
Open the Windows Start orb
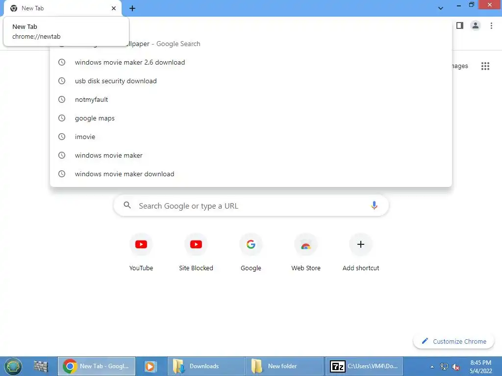[13, 366]
